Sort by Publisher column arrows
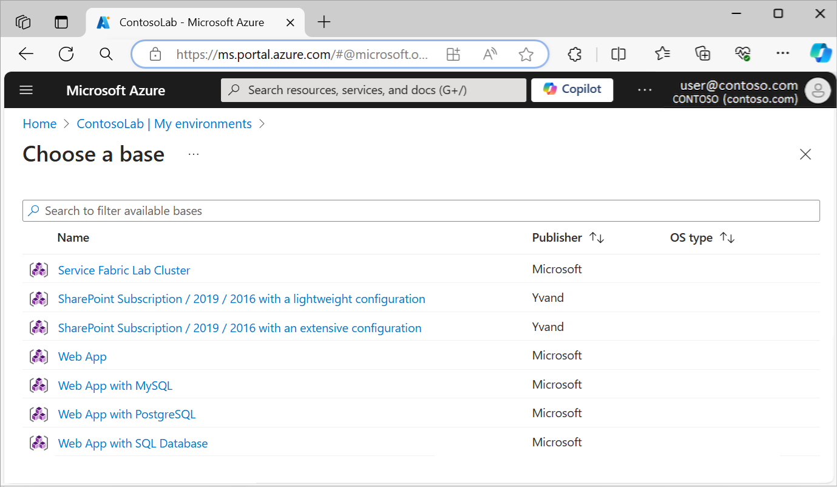This screenshot has width=837, height=487. tap(597, 238)
